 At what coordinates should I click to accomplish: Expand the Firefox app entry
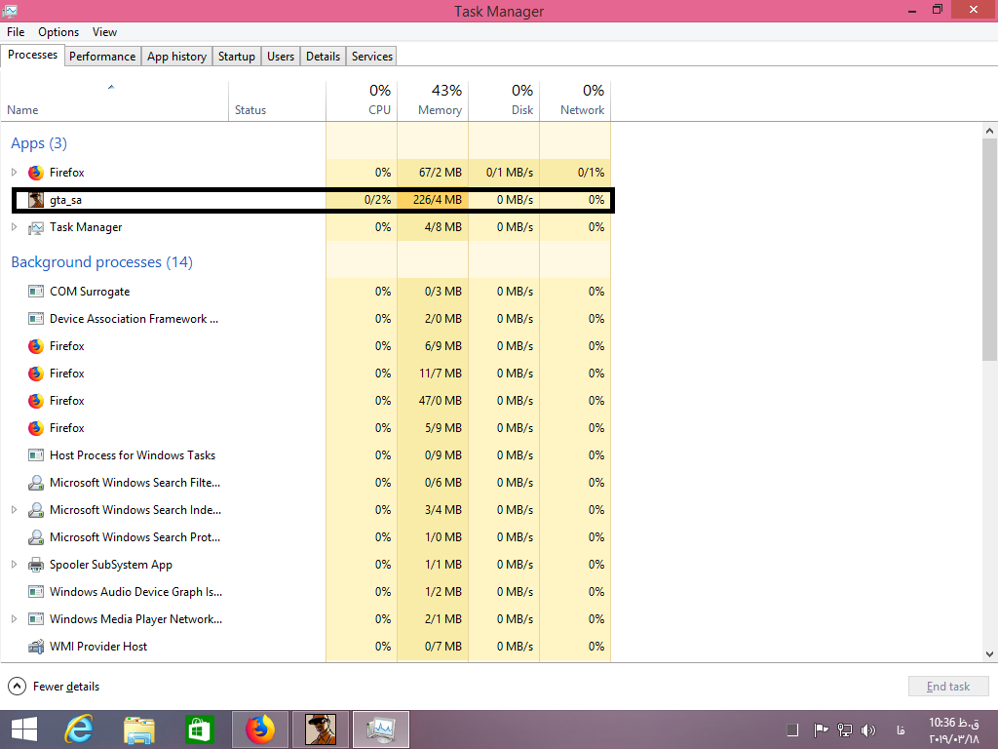pos(14,173)
